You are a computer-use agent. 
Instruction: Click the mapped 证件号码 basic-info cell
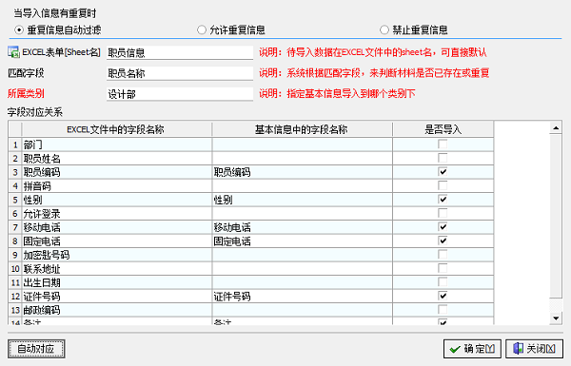(x=302, y=297)
